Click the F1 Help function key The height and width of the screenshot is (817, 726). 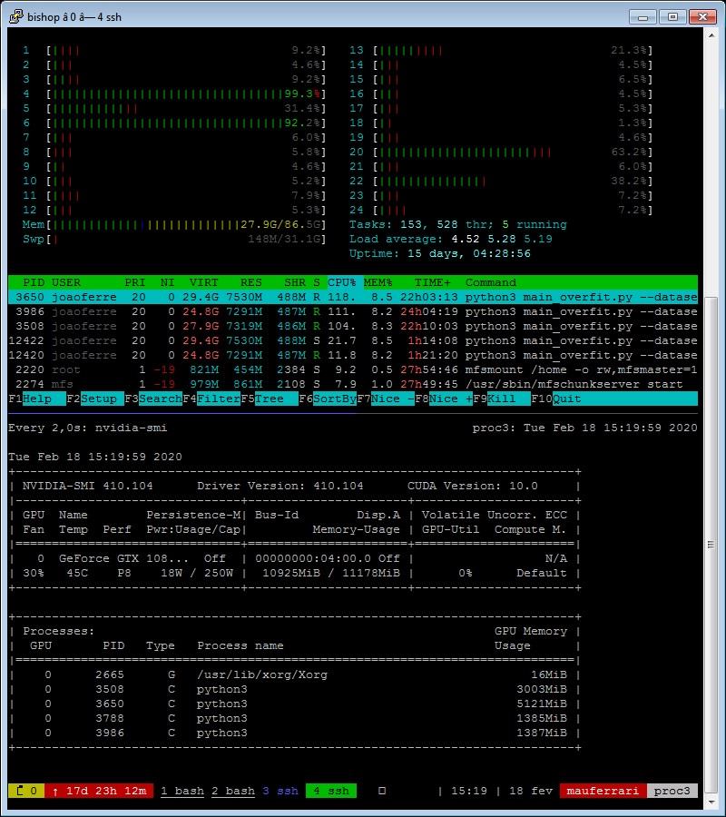(x=37, y=399)
